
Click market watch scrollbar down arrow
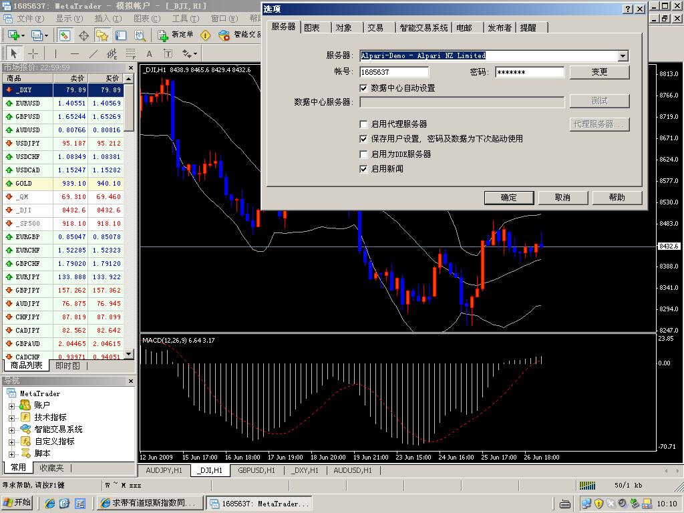tap(129, 354)
